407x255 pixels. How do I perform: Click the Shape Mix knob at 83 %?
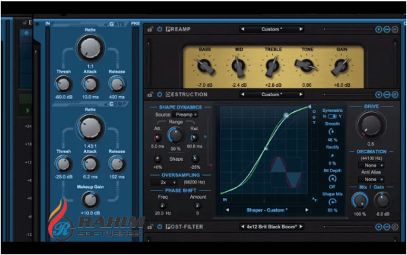point(332,201)
